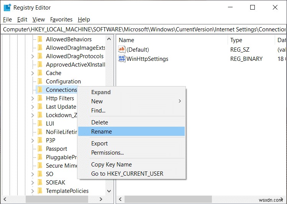Viewport: 287px width, 204px height.
Task: Click the ApprovedActiveXInstall folder icon
Action: point(40,65)
